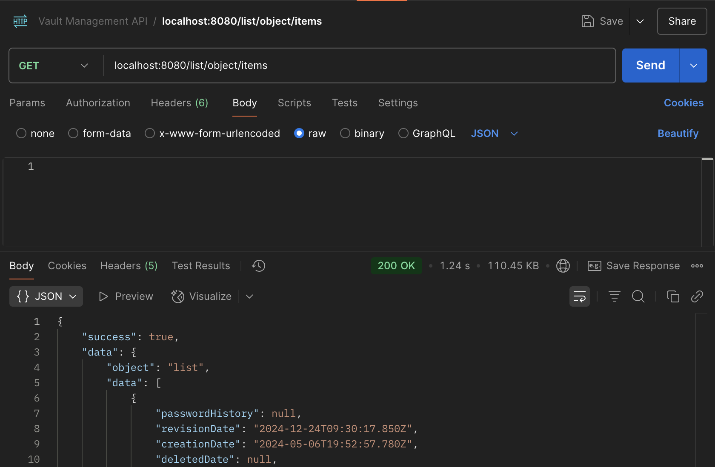Click the Save disk icon
This screenshot has width=715, height=467.
(588, 21)
